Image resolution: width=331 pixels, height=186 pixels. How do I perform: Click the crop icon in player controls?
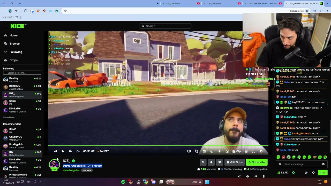point(197,151)
